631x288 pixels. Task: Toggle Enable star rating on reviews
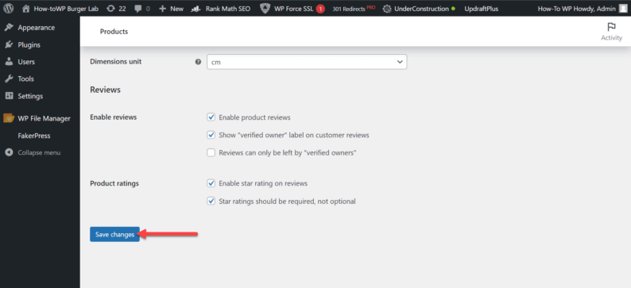(x=211, y=183)
